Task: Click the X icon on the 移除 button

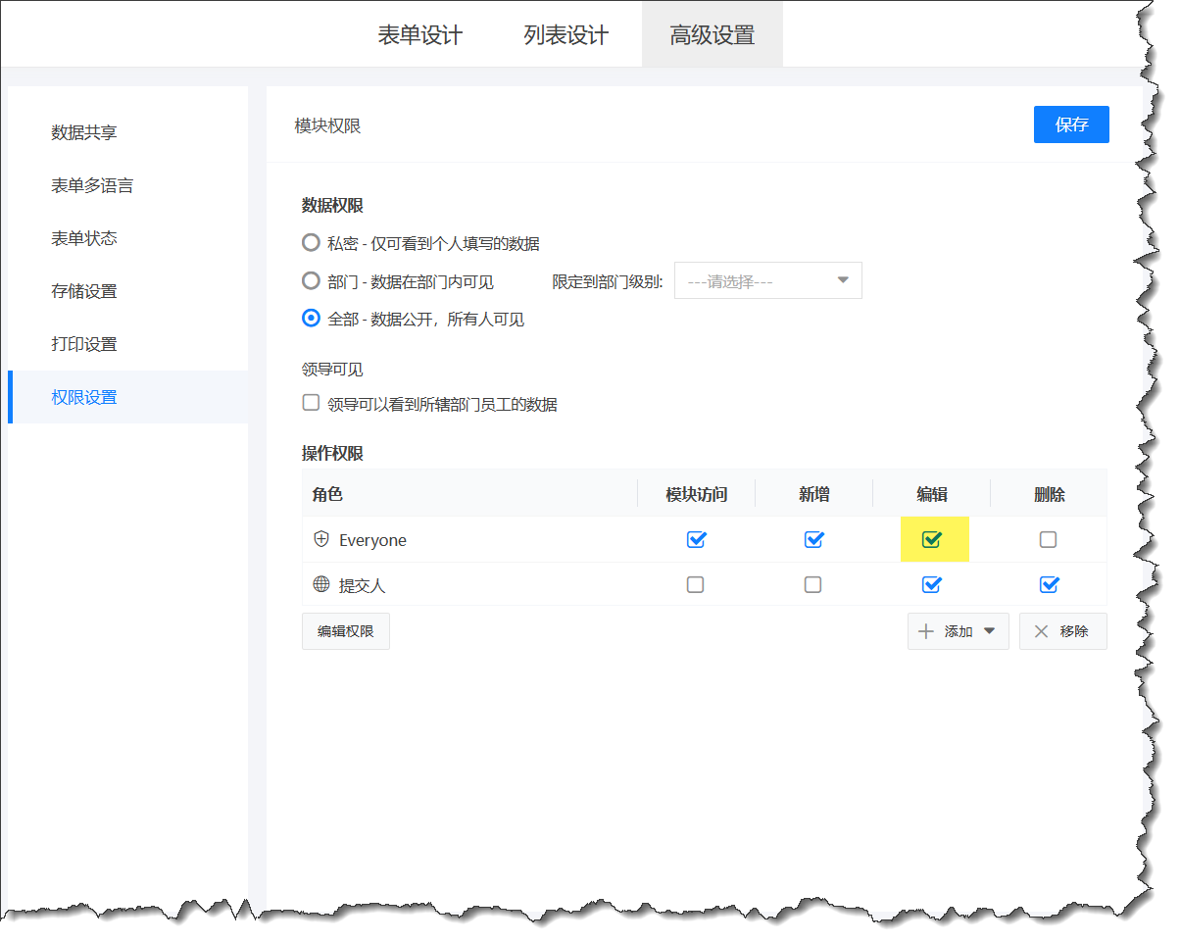Action: [x=1041, y=631]
